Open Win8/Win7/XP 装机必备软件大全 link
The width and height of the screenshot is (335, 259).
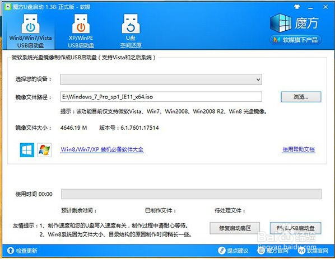(x=102, y=149)
